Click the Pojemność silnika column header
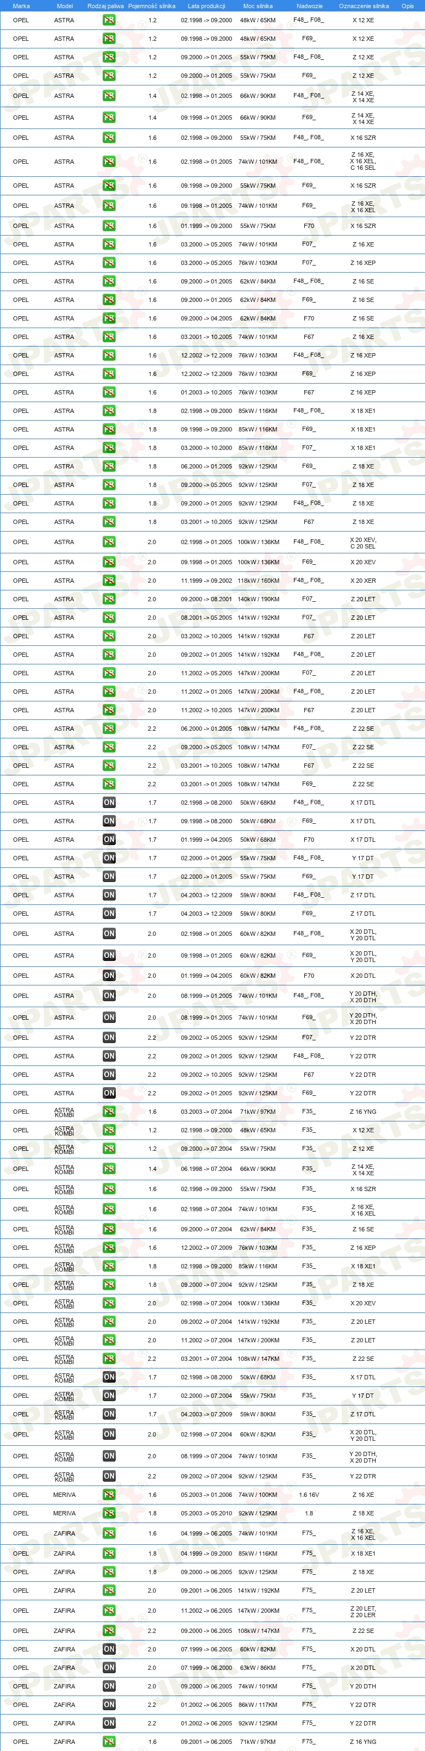This screenshot has height=1751, width=425. pyautogui.click(x=152, y=6)
